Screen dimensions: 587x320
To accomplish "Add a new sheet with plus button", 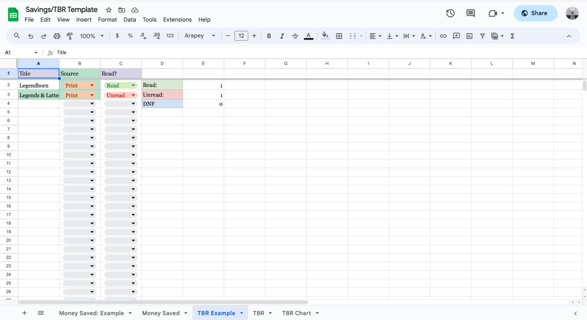I will (x=24, y=313).
